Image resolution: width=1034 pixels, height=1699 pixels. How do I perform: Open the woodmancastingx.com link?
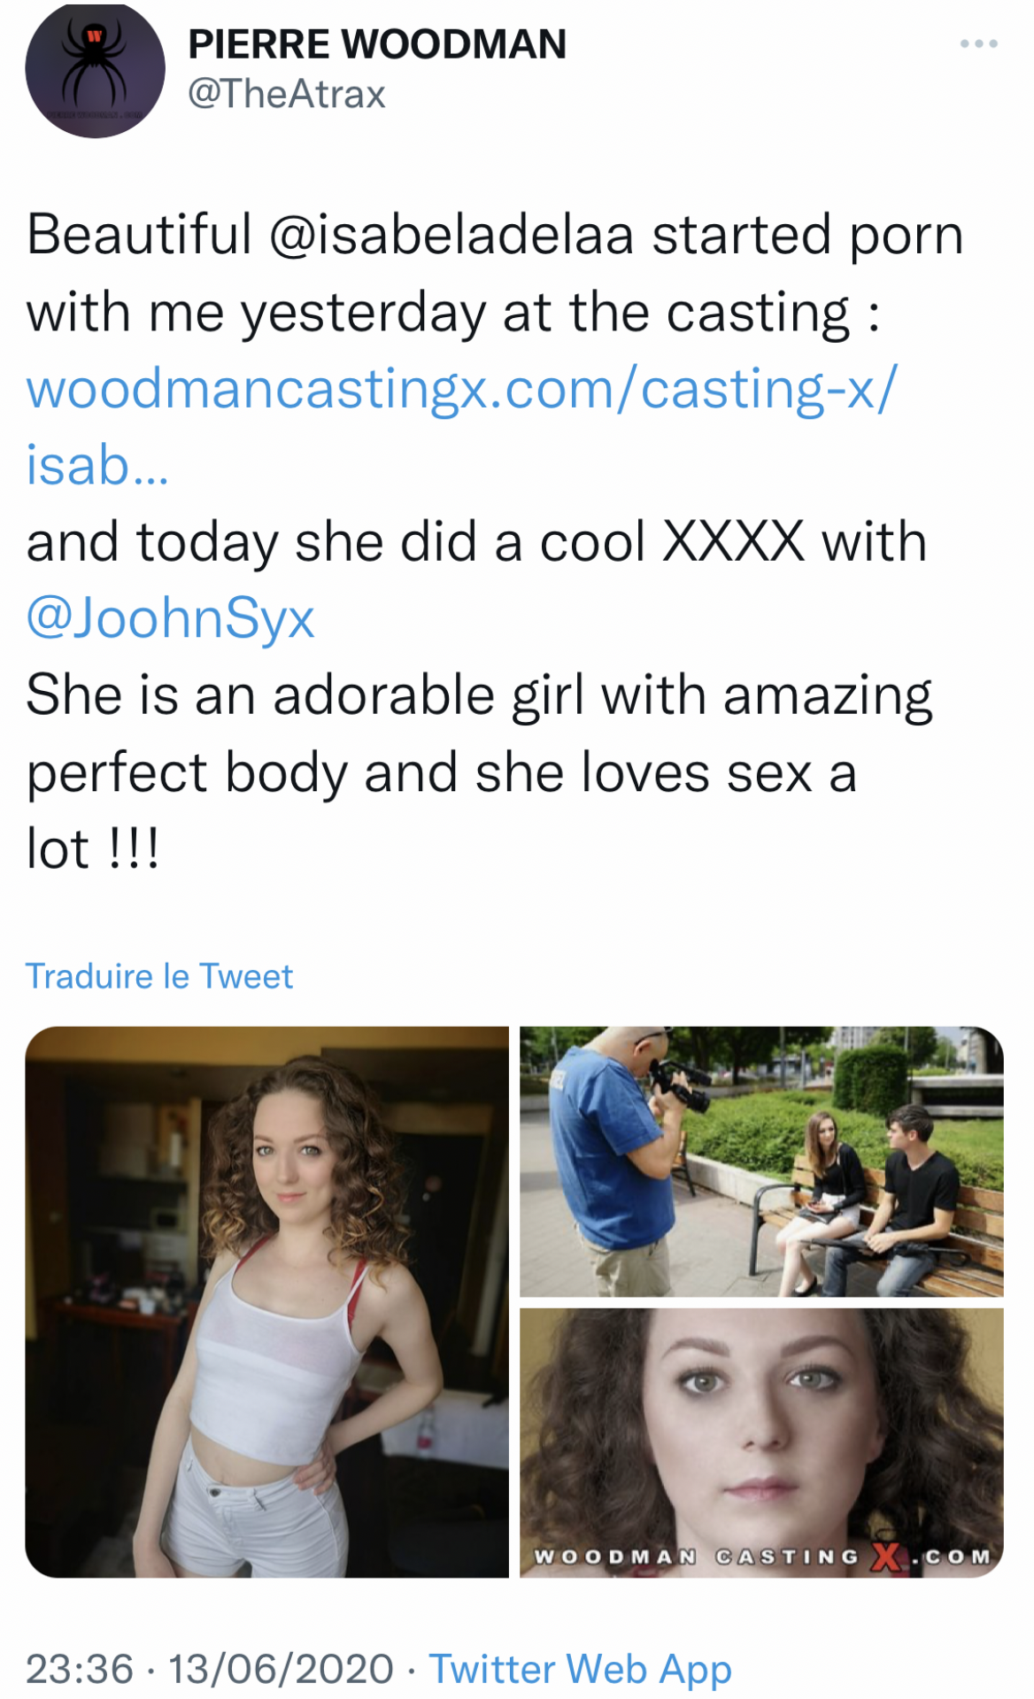click(461, 389)
